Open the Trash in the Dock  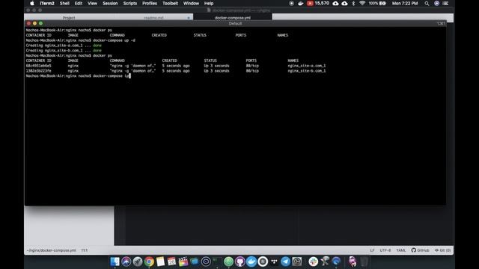coord(364,262)
